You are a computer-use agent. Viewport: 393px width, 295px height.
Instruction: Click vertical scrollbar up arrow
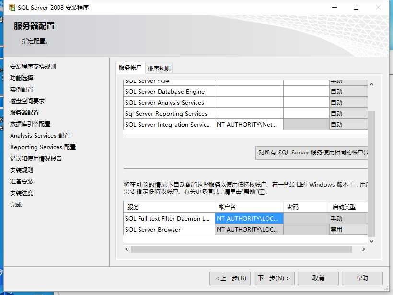coord(372,85)
